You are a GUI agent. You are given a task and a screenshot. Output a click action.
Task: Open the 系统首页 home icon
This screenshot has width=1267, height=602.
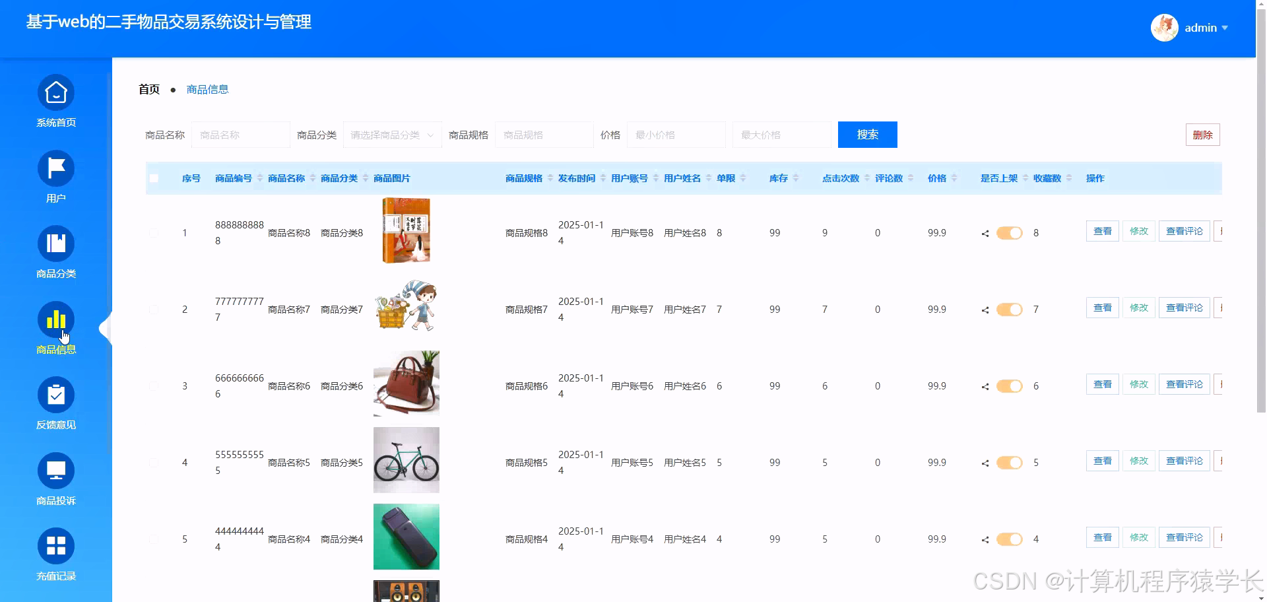56,93
